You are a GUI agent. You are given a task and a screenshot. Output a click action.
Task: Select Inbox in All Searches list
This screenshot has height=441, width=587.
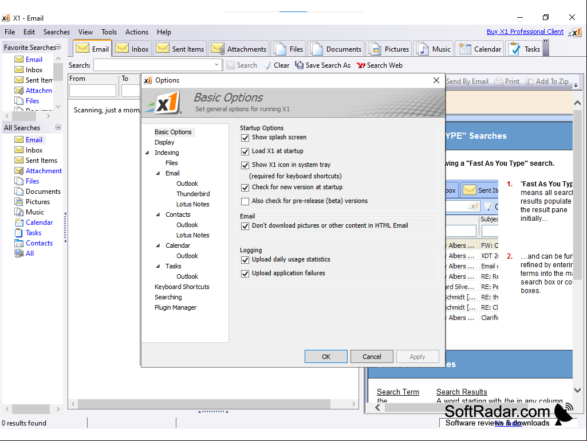tap(29, 150)
